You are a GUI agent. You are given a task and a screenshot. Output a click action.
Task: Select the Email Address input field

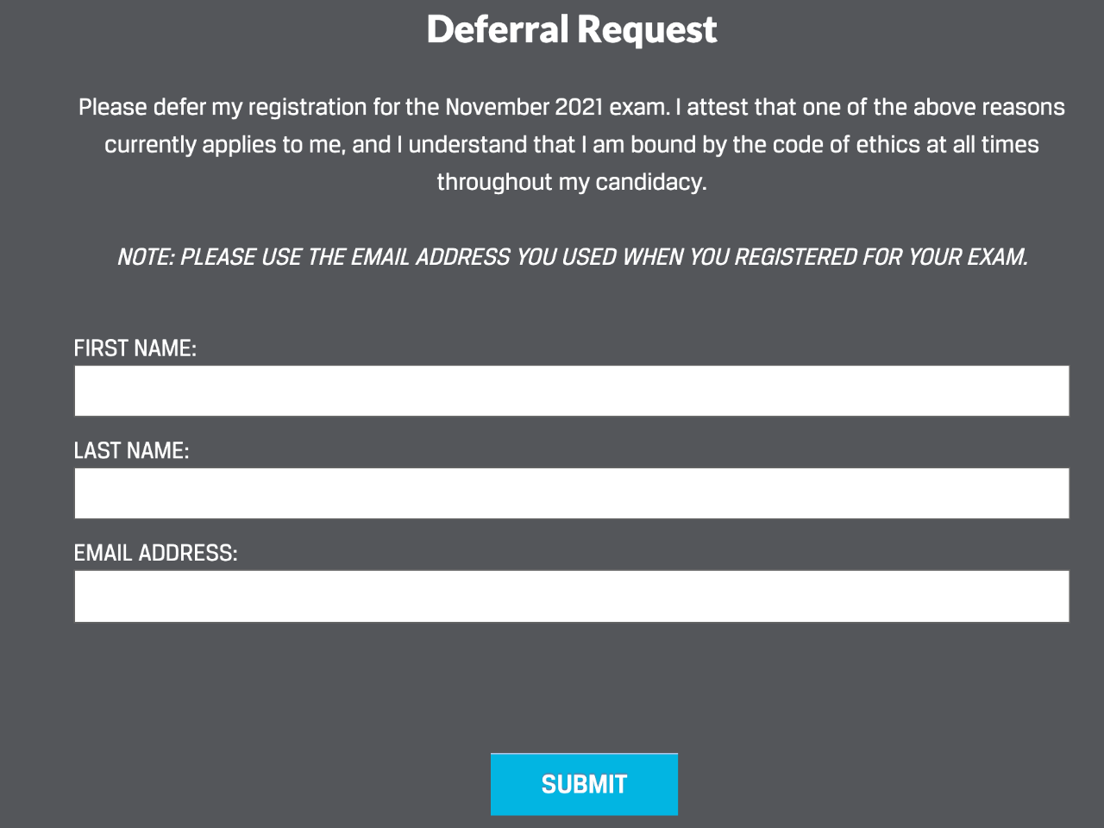click(571, 596)
